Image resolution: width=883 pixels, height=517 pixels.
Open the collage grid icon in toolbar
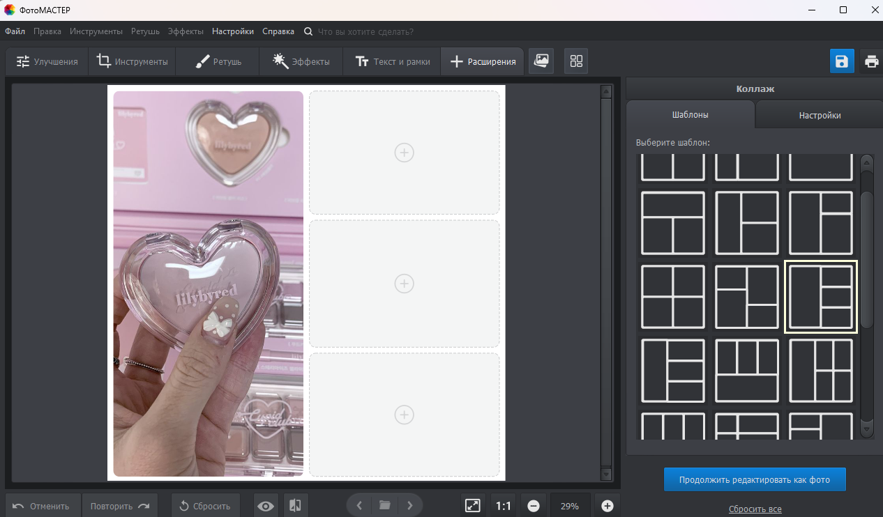[x=576, y=61]
